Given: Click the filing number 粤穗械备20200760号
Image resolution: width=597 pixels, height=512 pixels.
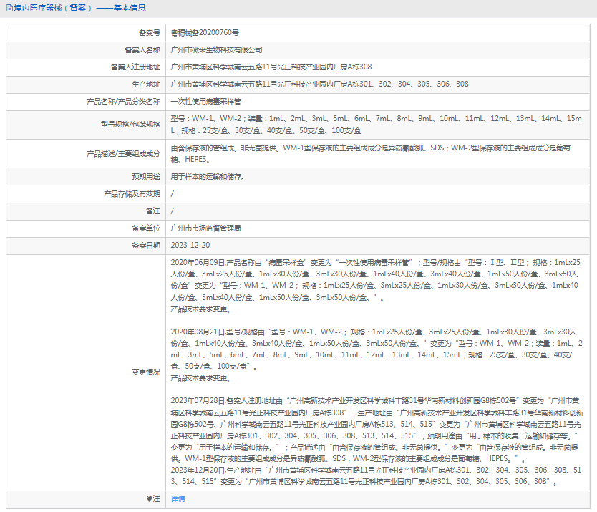Looking at the screenshot, I should pos(205,33).
